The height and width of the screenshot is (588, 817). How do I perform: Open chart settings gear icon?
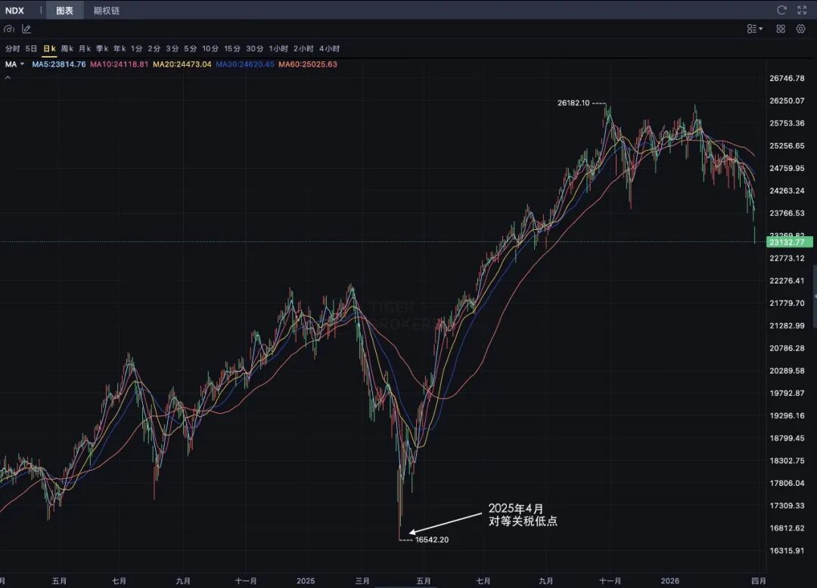click(801, 29)
